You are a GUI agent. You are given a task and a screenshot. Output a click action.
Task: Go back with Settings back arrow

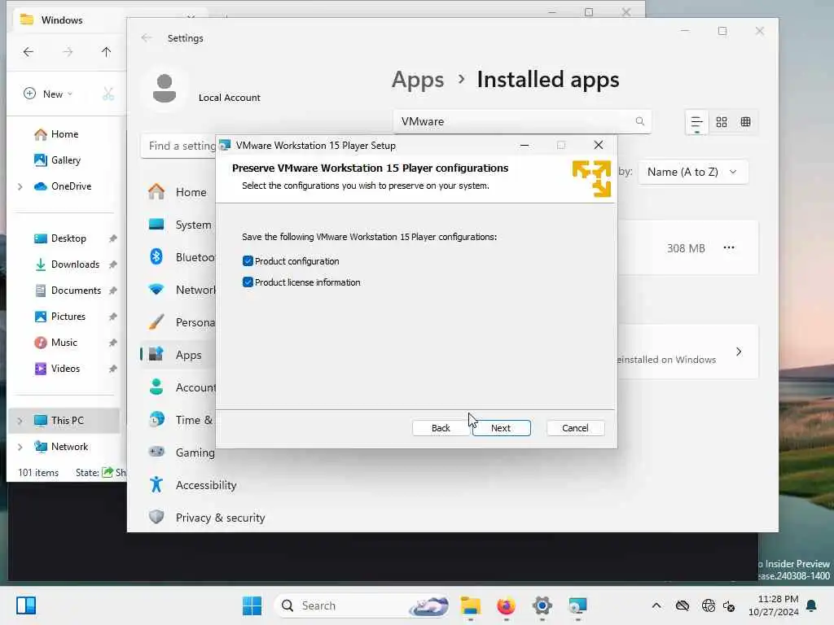pos(147,37)
